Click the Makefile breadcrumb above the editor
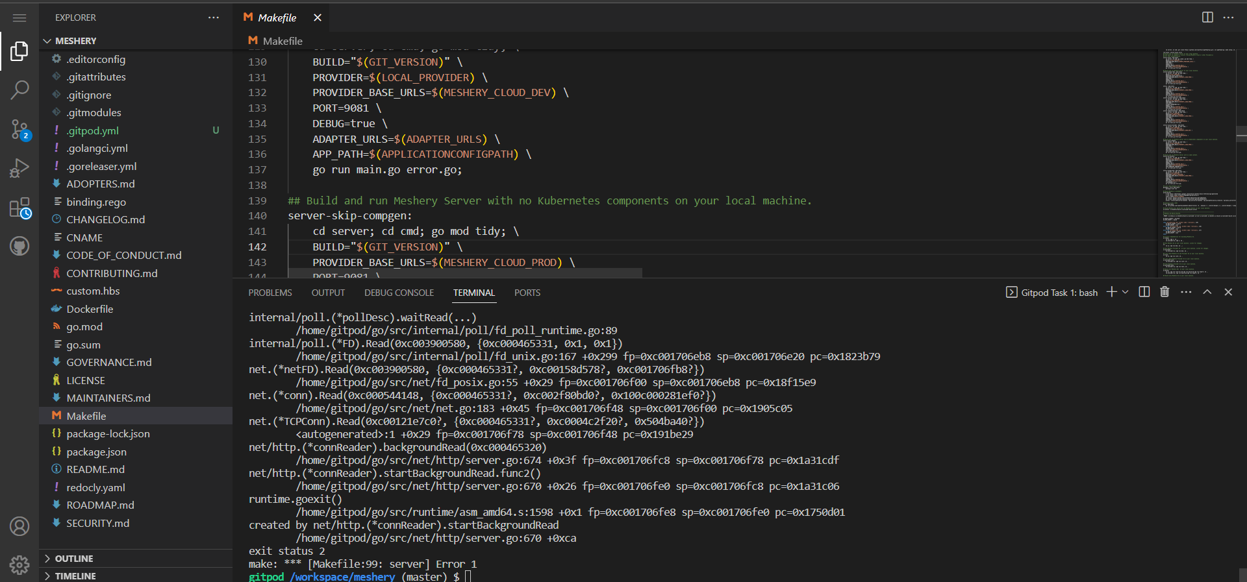The height and width of the screenshot is (582, 1247). [x=275, y=41]
